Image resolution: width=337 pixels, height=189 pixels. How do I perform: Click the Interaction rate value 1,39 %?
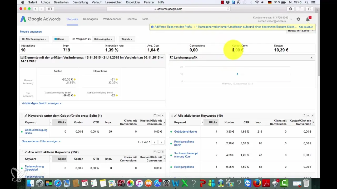coord(112,50)
